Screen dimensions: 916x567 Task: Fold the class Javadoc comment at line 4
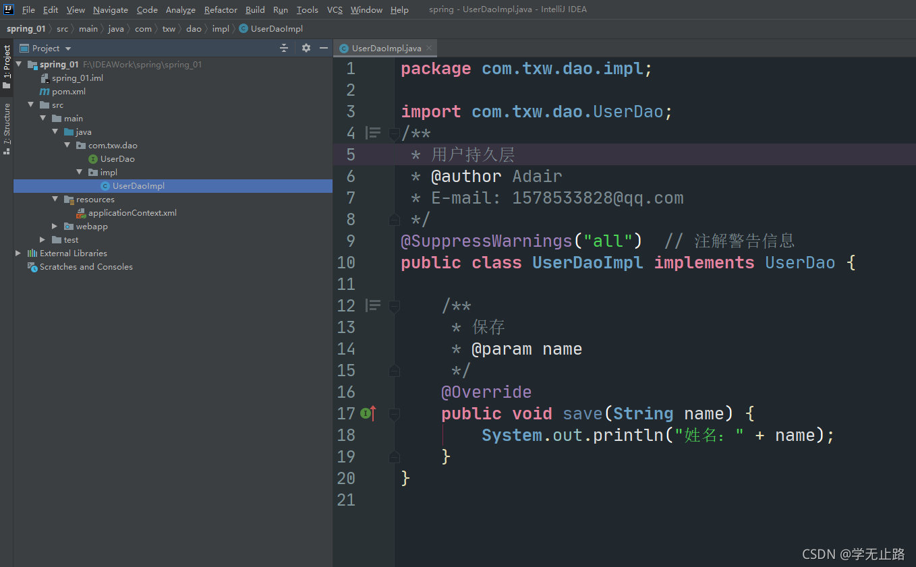(x=394, y=133)
